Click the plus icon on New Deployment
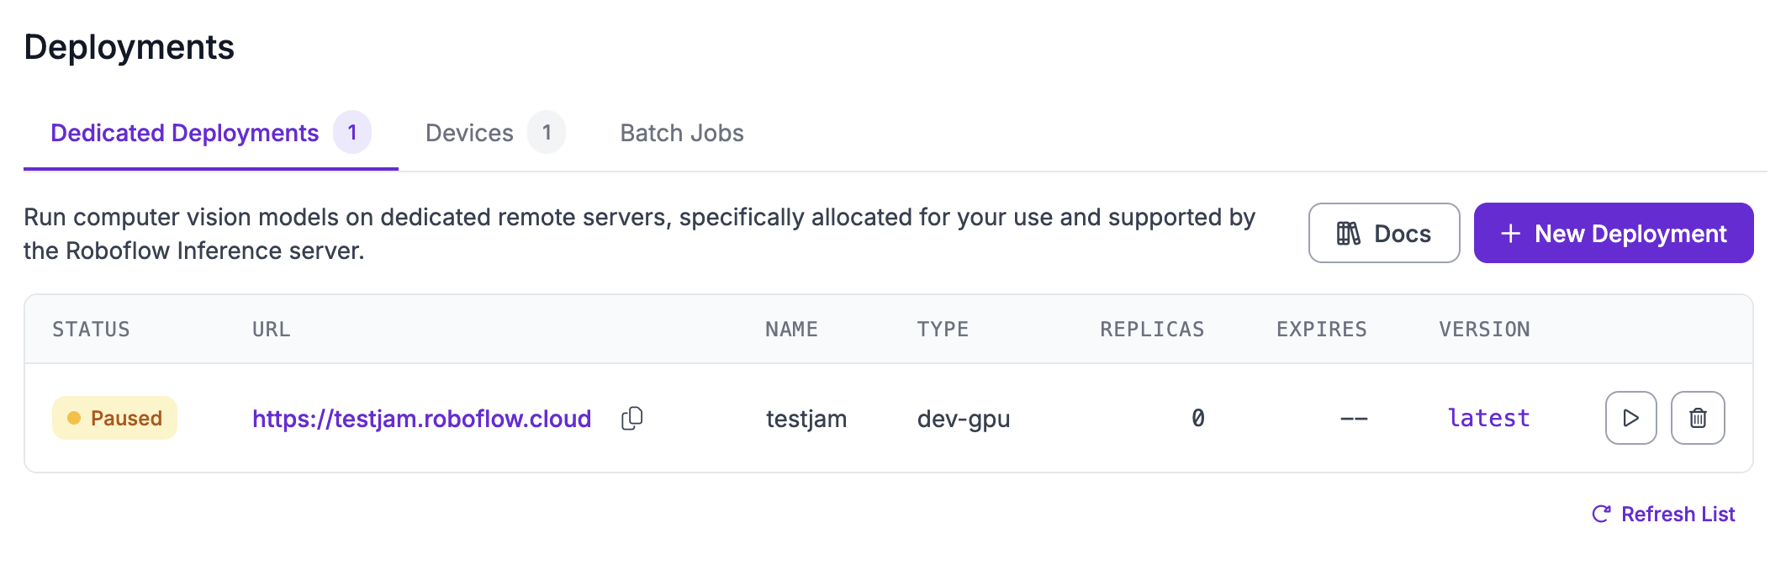 [1511, 234]
